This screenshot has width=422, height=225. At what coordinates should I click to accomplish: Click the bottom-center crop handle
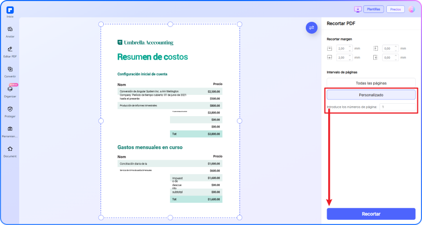tap(170, 217)
